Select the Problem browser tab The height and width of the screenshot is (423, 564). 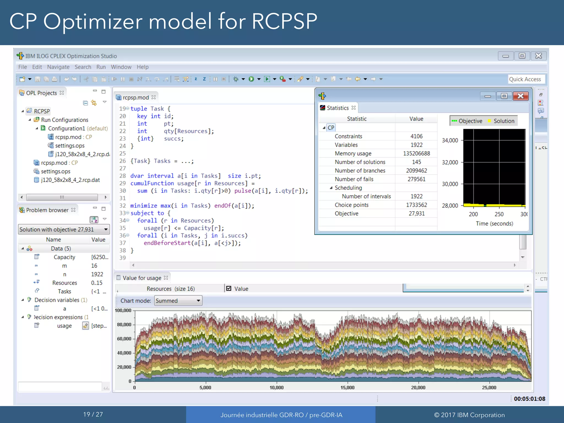pos(47,210)
